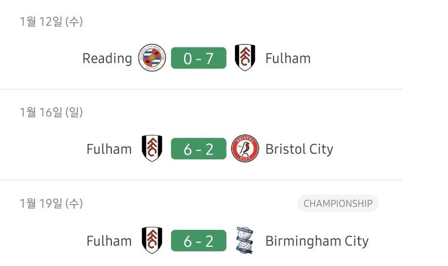The width and height of the screenshot is (448, 266).
Task: Click Fulham name in the Bristol City match
Action: 109,150
